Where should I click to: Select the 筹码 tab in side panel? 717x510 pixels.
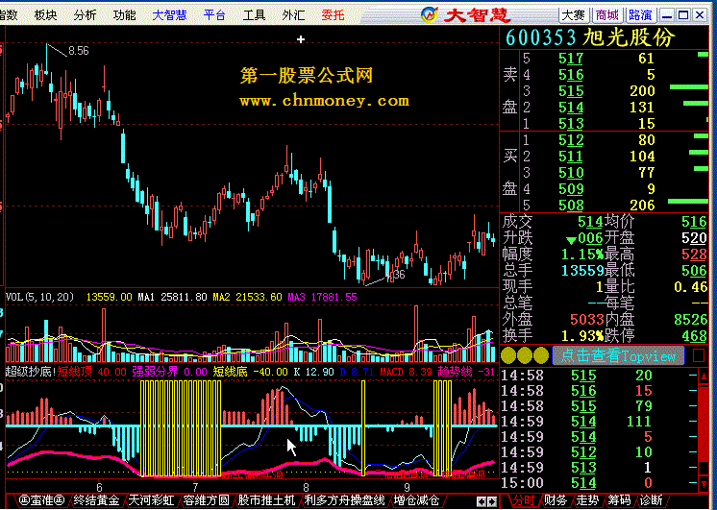click(x=619, y=500)
